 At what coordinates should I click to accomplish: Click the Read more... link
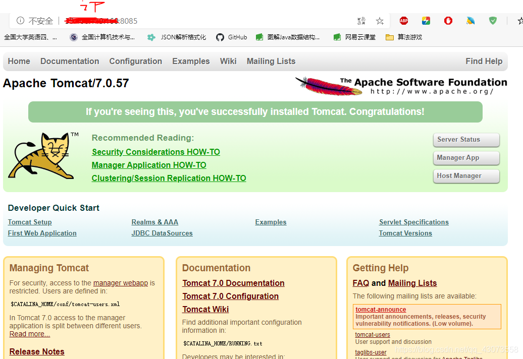30,334
